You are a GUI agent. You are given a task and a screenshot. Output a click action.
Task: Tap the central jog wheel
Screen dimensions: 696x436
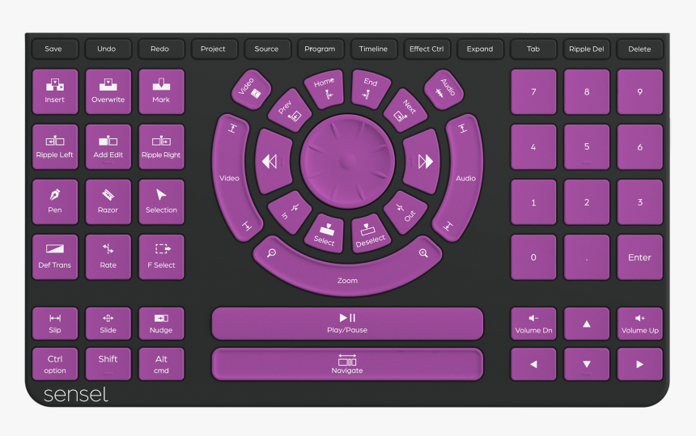[347, 162]
